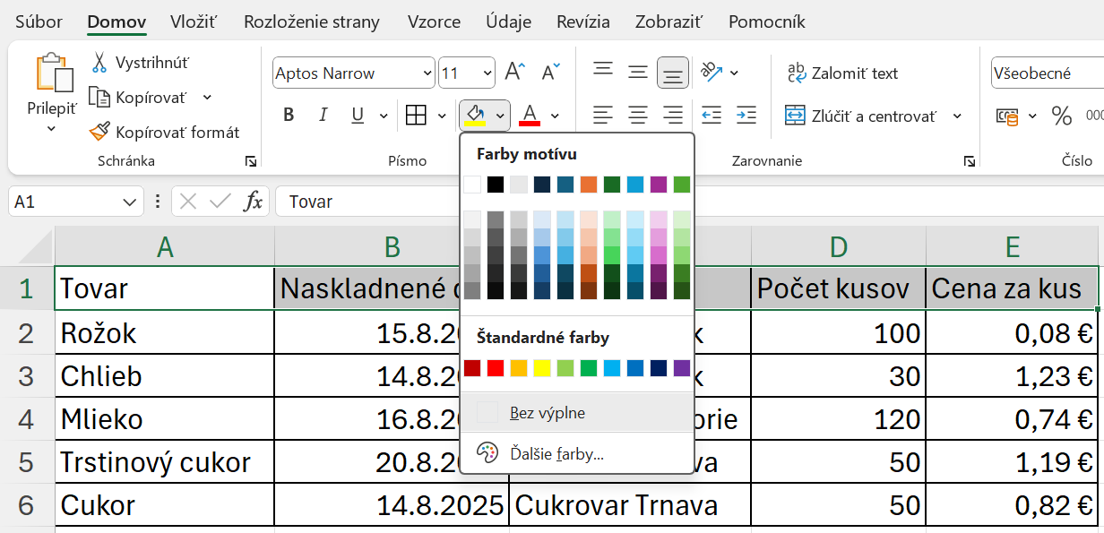1104x533 pixels.
Task: Open the Všeobecné number format dropdown
Action: coord(1048,73)
